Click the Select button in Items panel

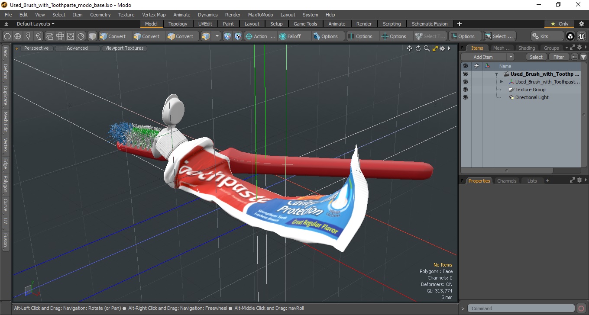coord(536,57)
